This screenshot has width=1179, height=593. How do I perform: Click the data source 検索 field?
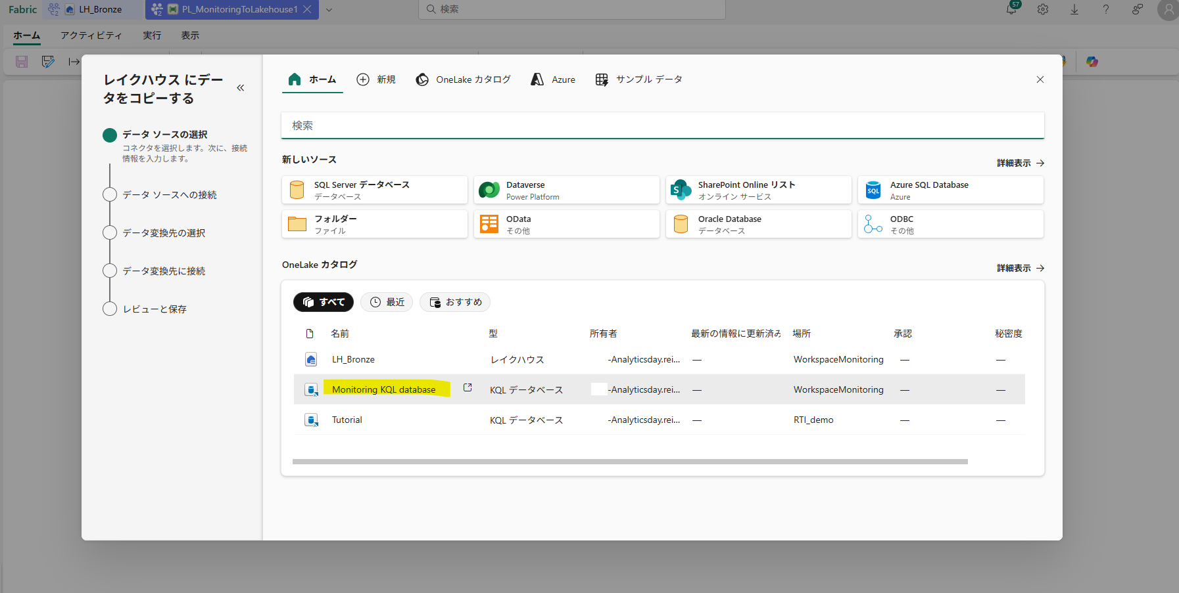tap(663, 125)
